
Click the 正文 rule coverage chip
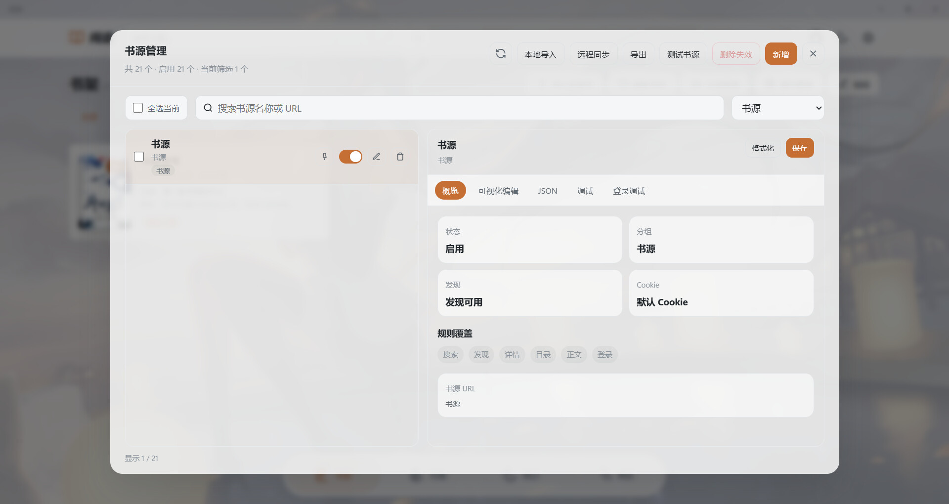pos(574,355)
